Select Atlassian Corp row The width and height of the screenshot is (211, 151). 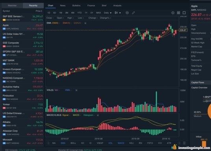click(x=22, y=132)
